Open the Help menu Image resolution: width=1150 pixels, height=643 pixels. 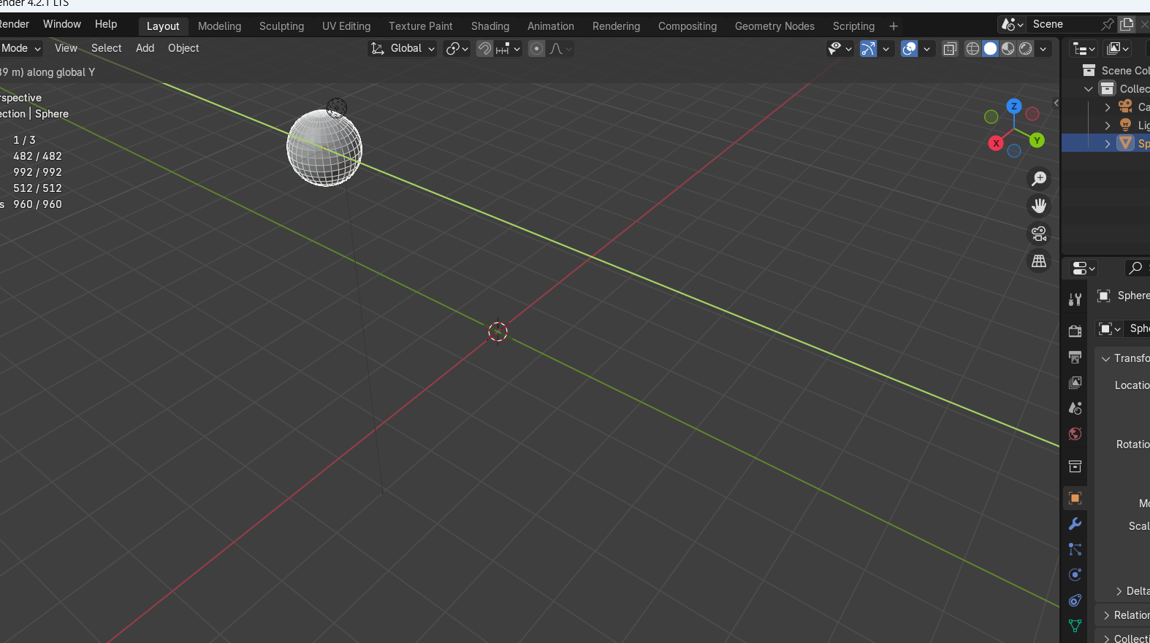click(x=106, y=24)
